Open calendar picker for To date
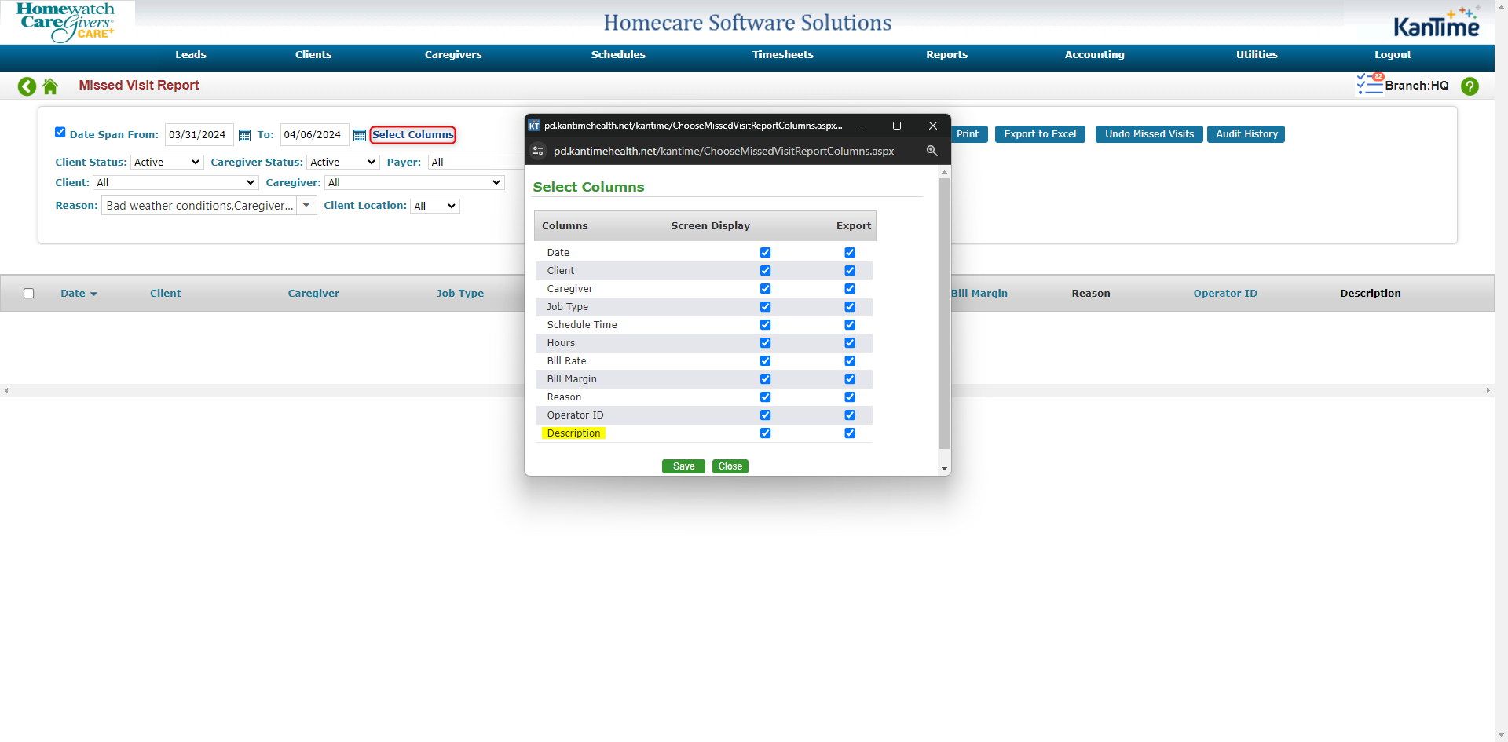Viewport: 1508px width, 742px height. [360, 135]
